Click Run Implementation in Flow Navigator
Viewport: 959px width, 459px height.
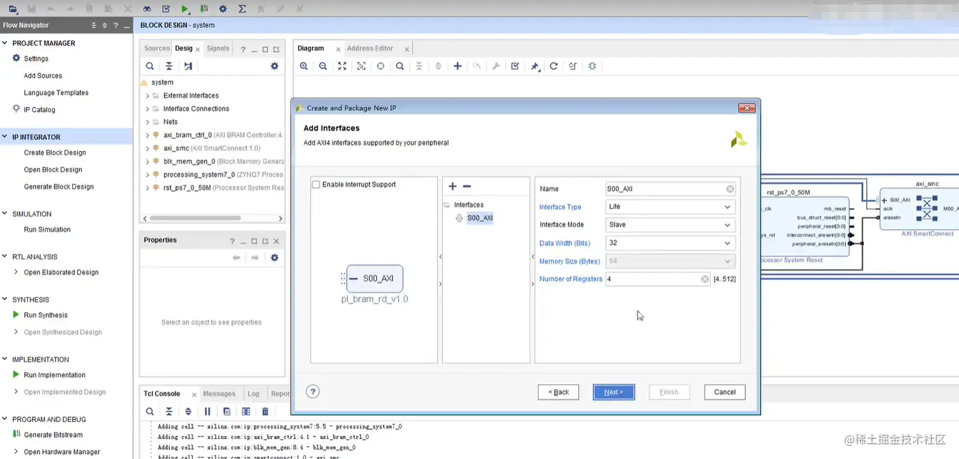(55, 375)
